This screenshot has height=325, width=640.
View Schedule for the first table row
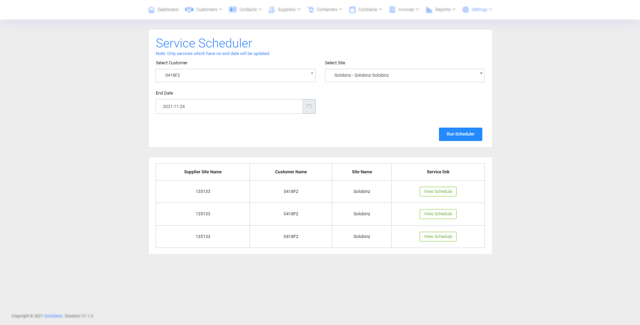(x=438, y=192)
